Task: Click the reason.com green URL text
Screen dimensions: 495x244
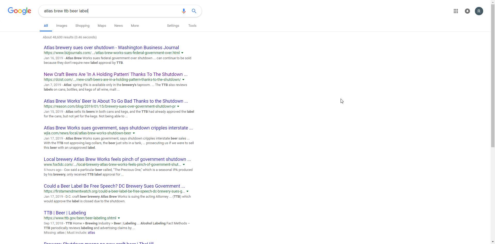Action: point(110,107)
